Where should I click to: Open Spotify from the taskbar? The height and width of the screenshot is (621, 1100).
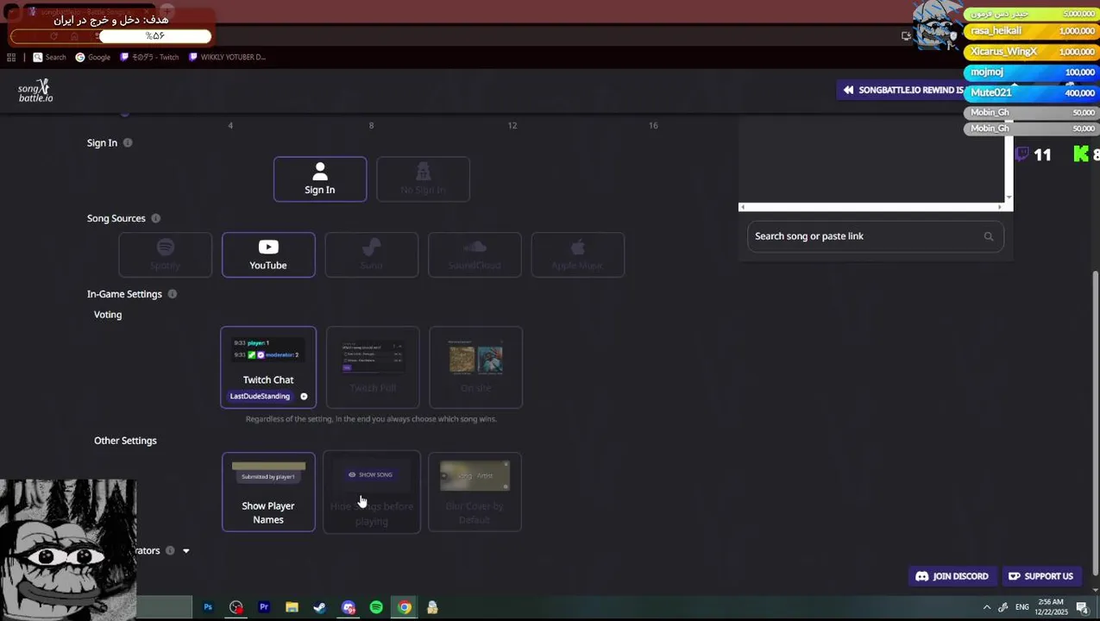376,607
